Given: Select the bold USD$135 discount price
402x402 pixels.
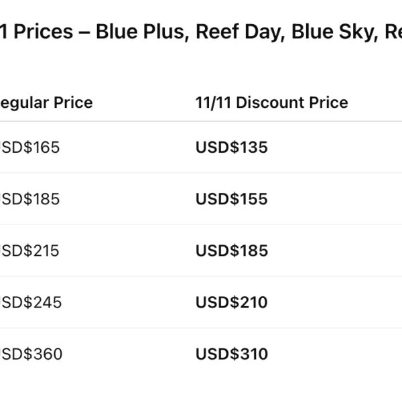Looking at the screenshot, I should (x=231, y=147).
